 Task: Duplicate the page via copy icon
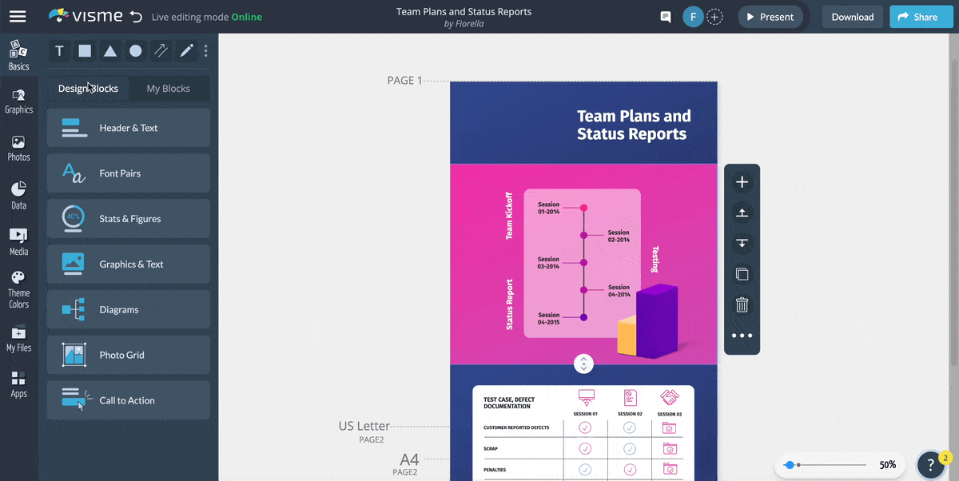[742, 273]
